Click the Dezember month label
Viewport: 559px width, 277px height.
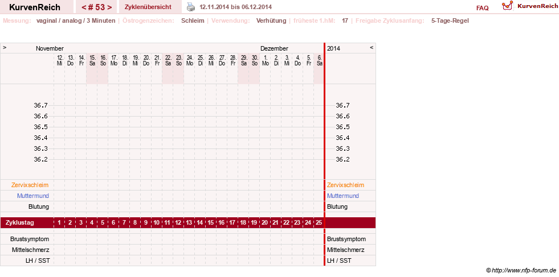(274, 48)
